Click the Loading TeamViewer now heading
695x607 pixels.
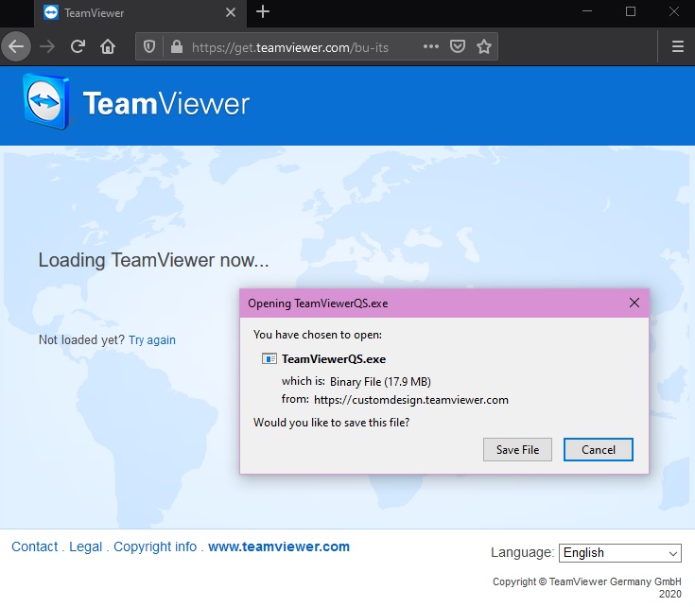tap(153, 260)
